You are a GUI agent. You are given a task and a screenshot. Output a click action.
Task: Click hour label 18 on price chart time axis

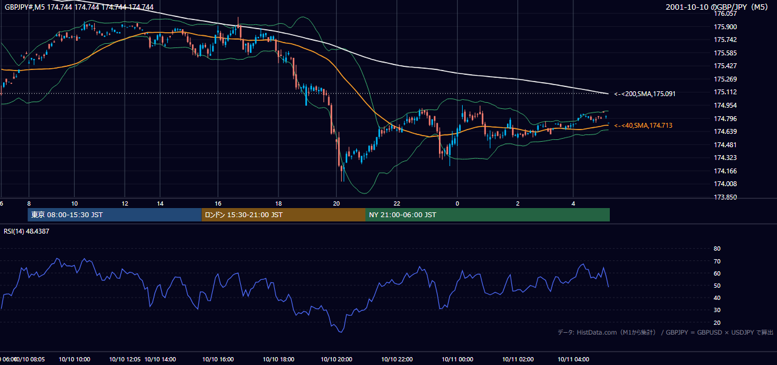point(278,203)
